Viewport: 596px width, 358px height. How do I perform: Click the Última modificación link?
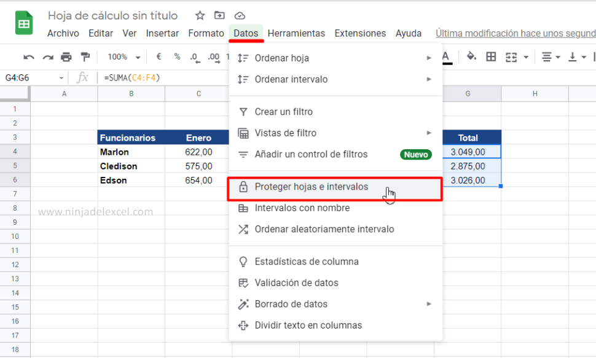pos(515,33)
